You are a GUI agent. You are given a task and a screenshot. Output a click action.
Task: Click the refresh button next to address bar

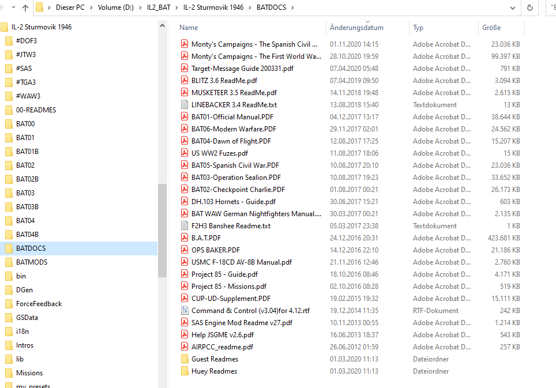click(530, 7)
